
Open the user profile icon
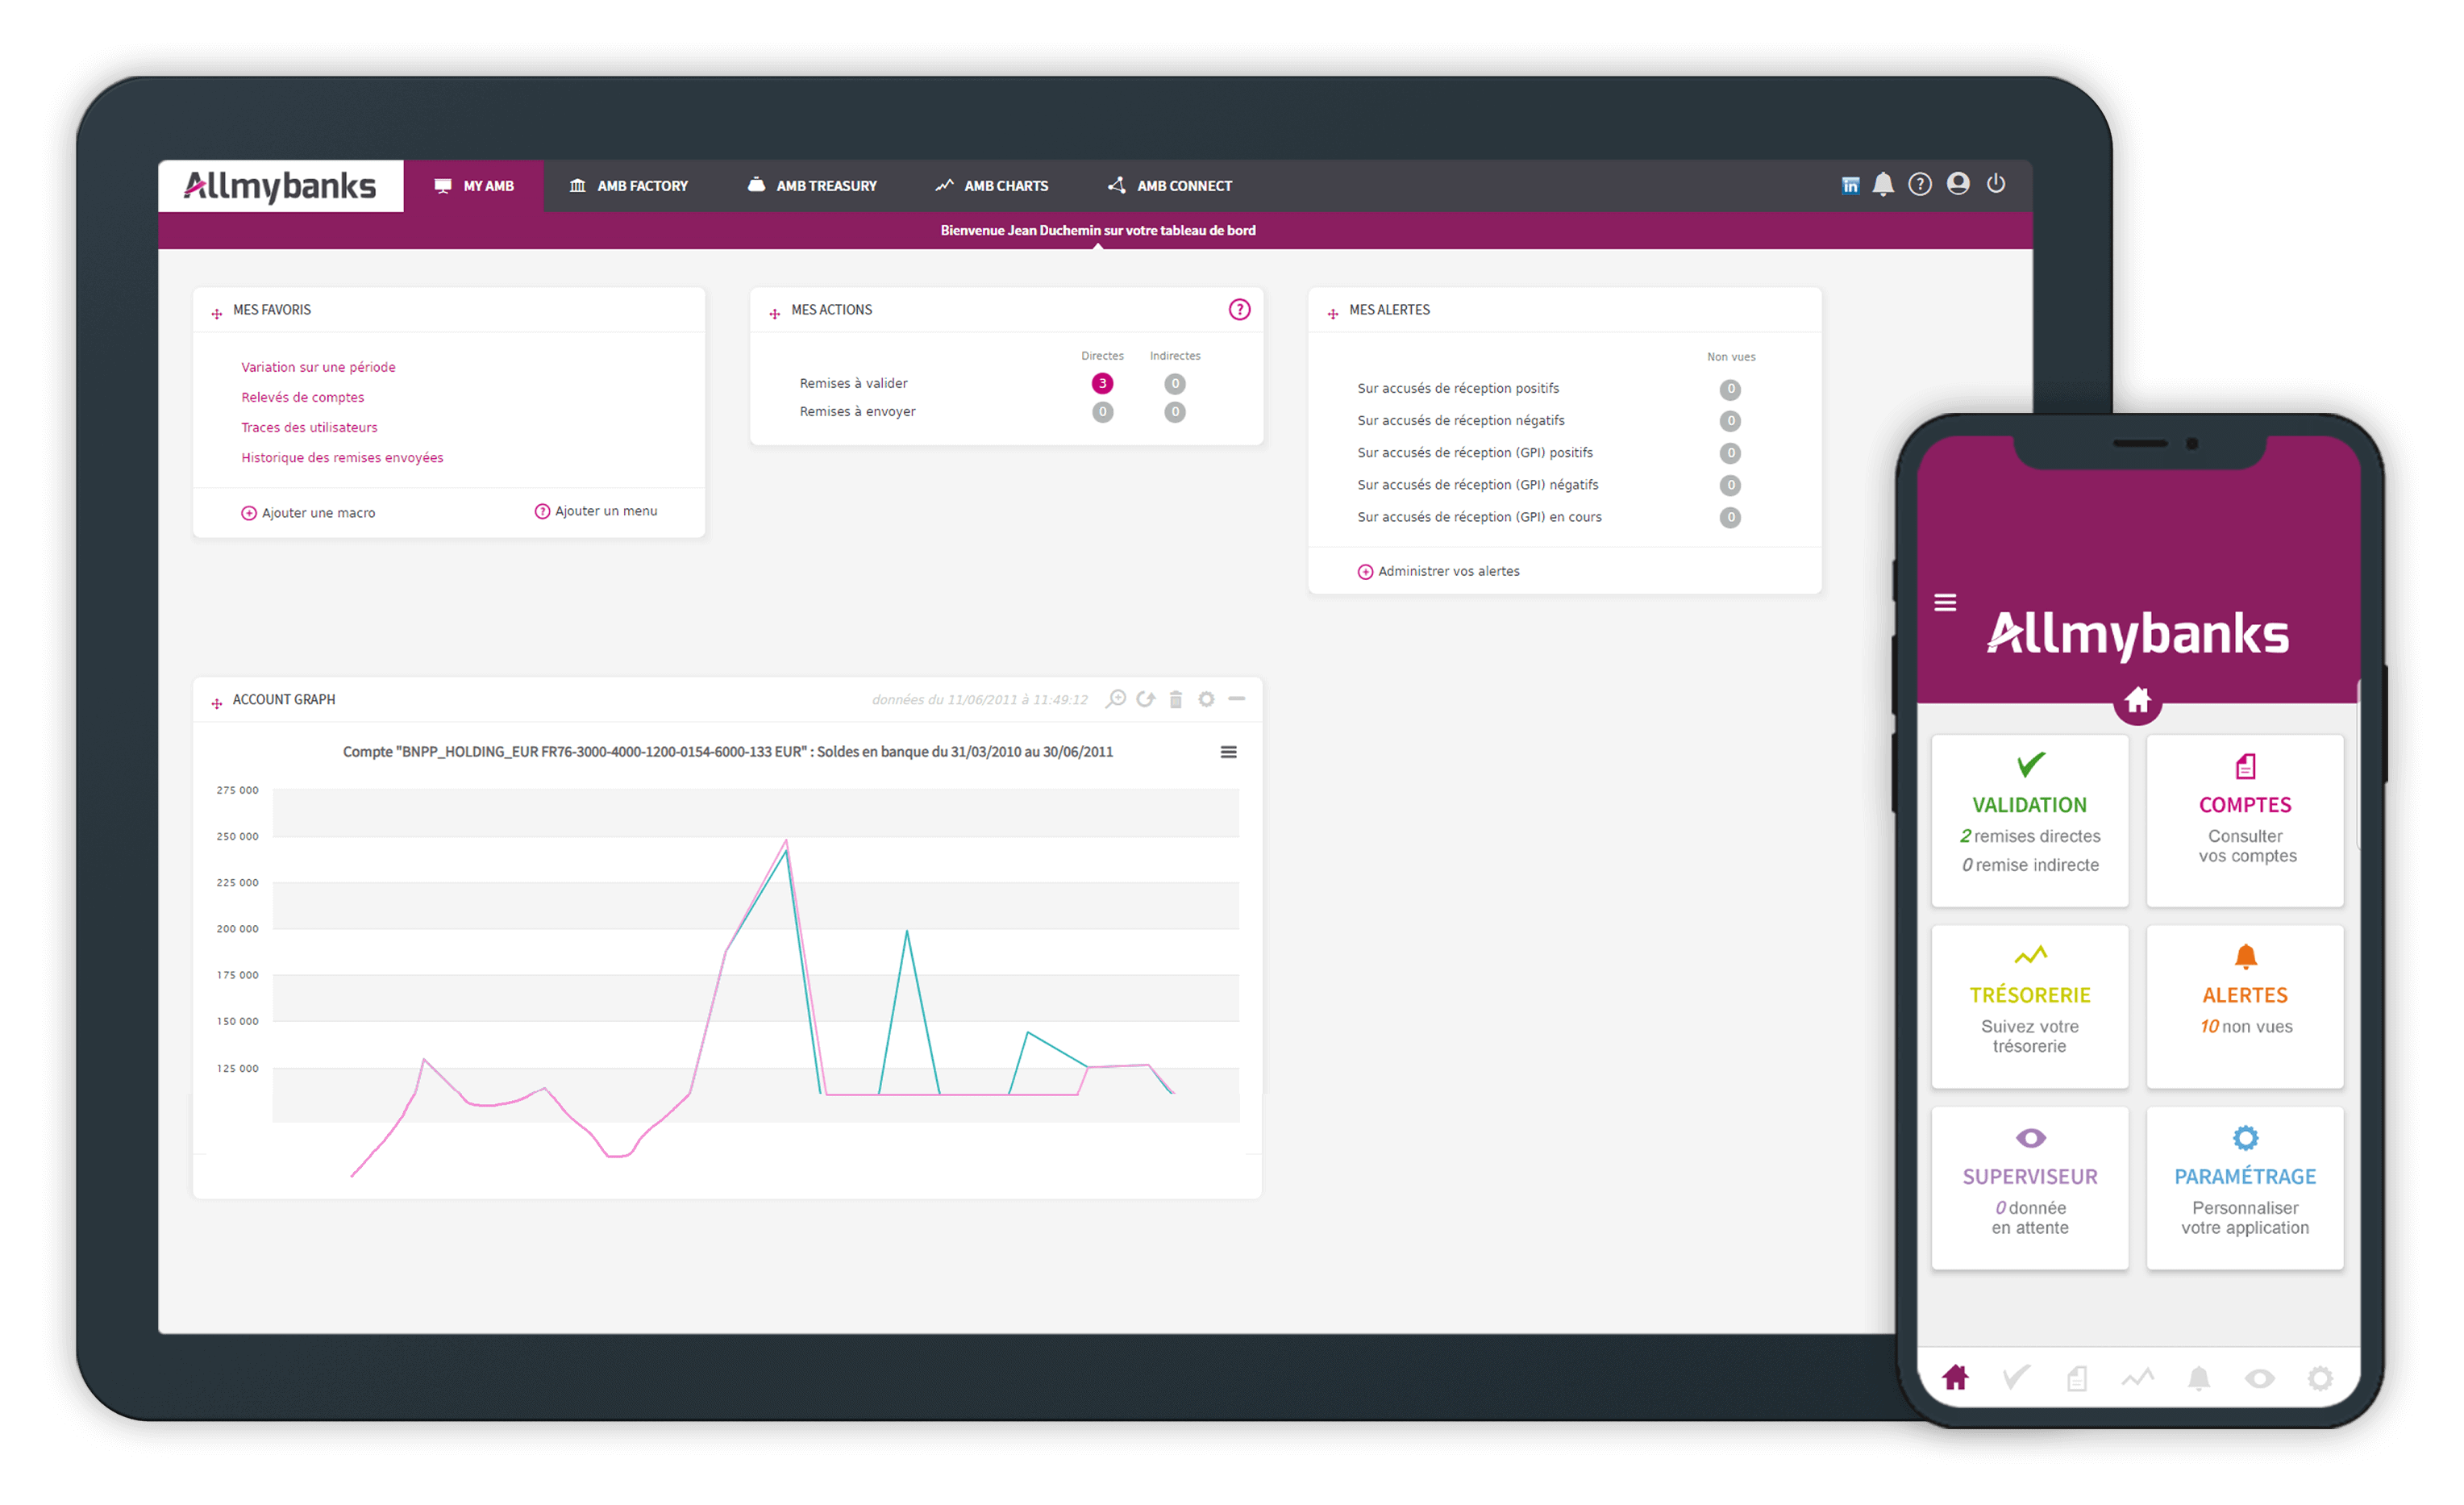1958,184
